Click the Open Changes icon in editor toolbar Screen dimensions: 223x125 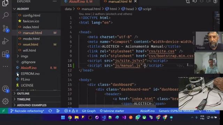[188, 1]
